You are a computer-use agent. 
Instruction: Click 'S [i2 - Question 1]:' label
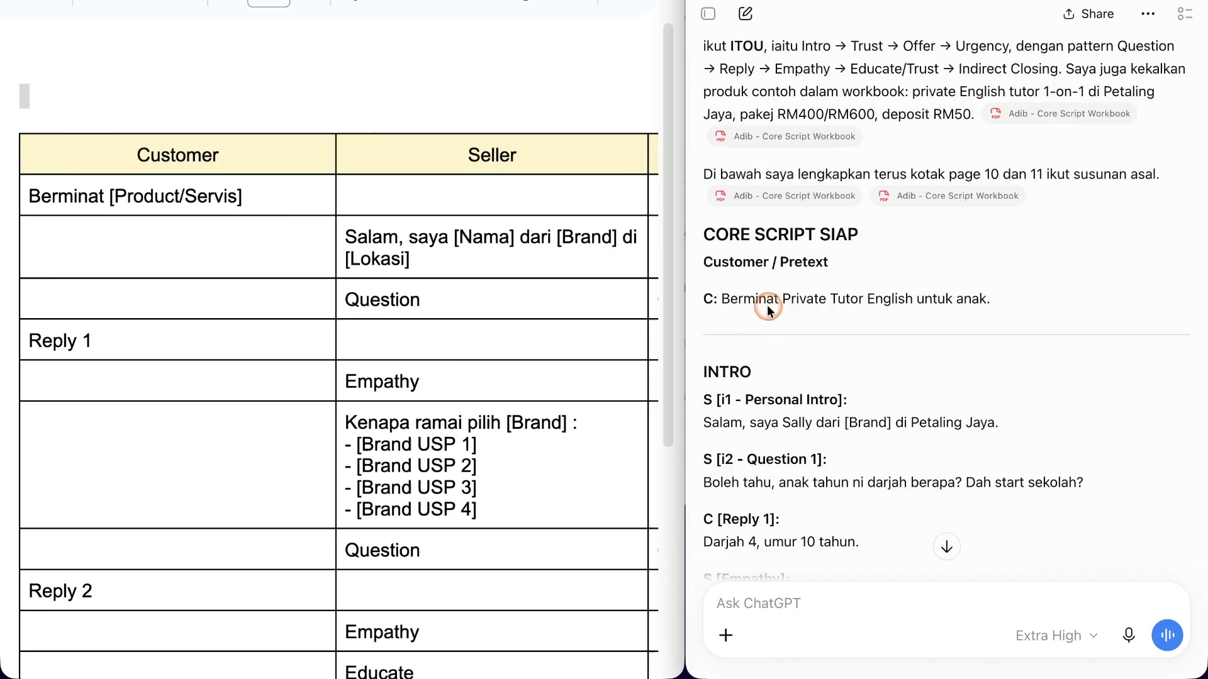(764, 460)
